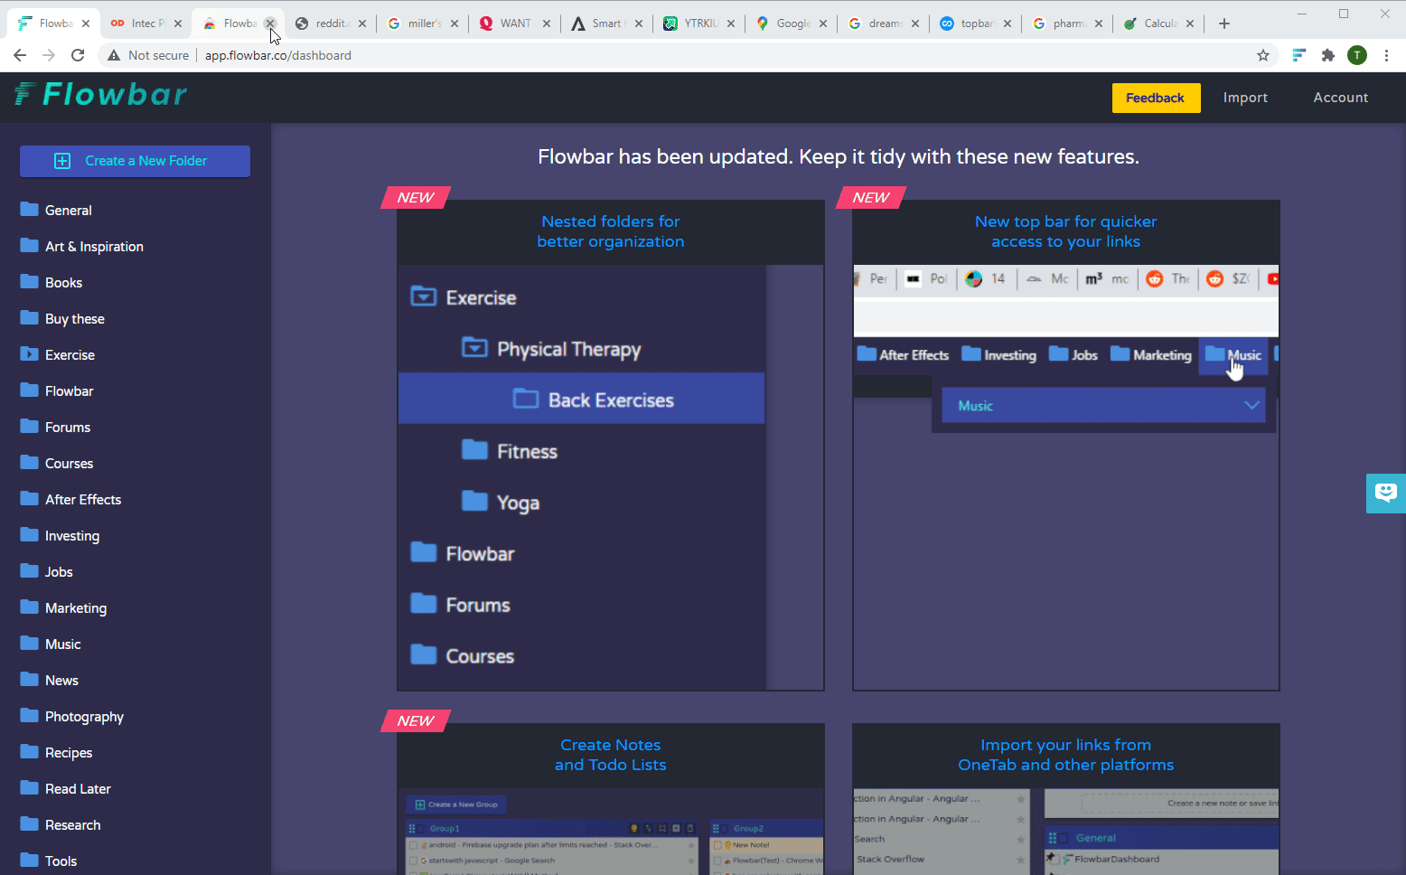Click Create Notes and Todo Lists heading
Image resolution: width=1406 pixels, height=875 pixels.
(611, 755)
